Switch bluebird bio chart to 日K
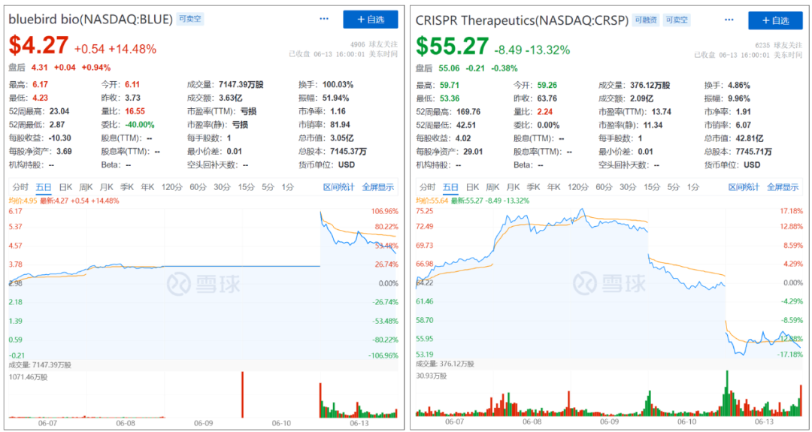This screenshot has height=432, width=812. pos(65,187)
